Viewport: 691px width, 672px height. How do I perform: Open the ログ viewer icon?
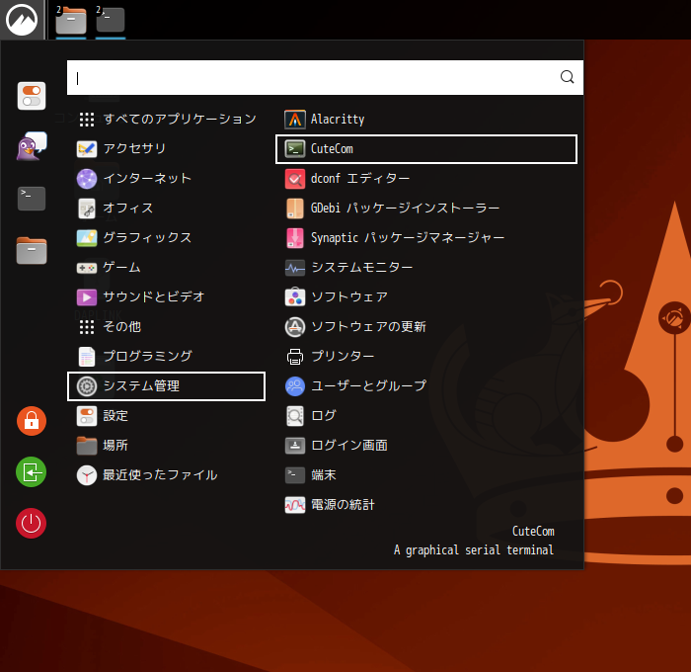click(x=295, y=416)
